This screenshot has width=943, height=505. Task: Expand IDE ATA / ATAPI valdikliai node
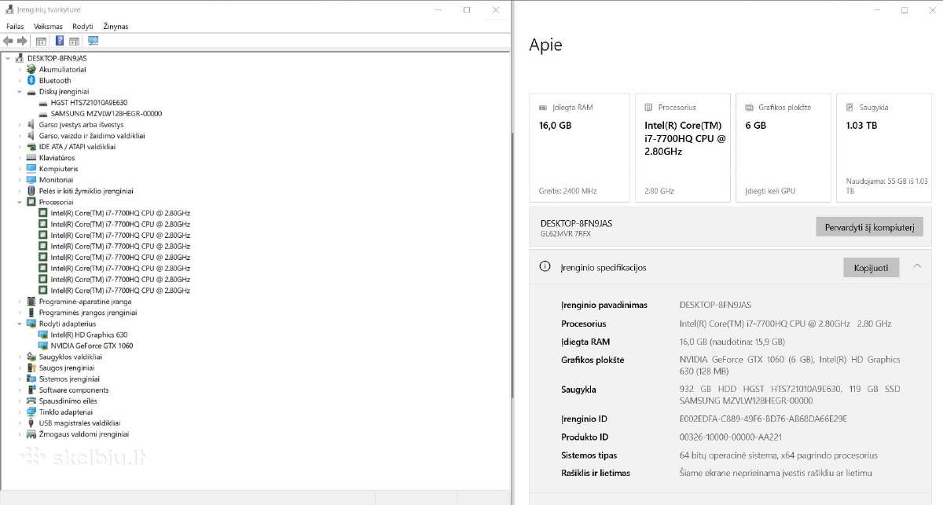20,146
